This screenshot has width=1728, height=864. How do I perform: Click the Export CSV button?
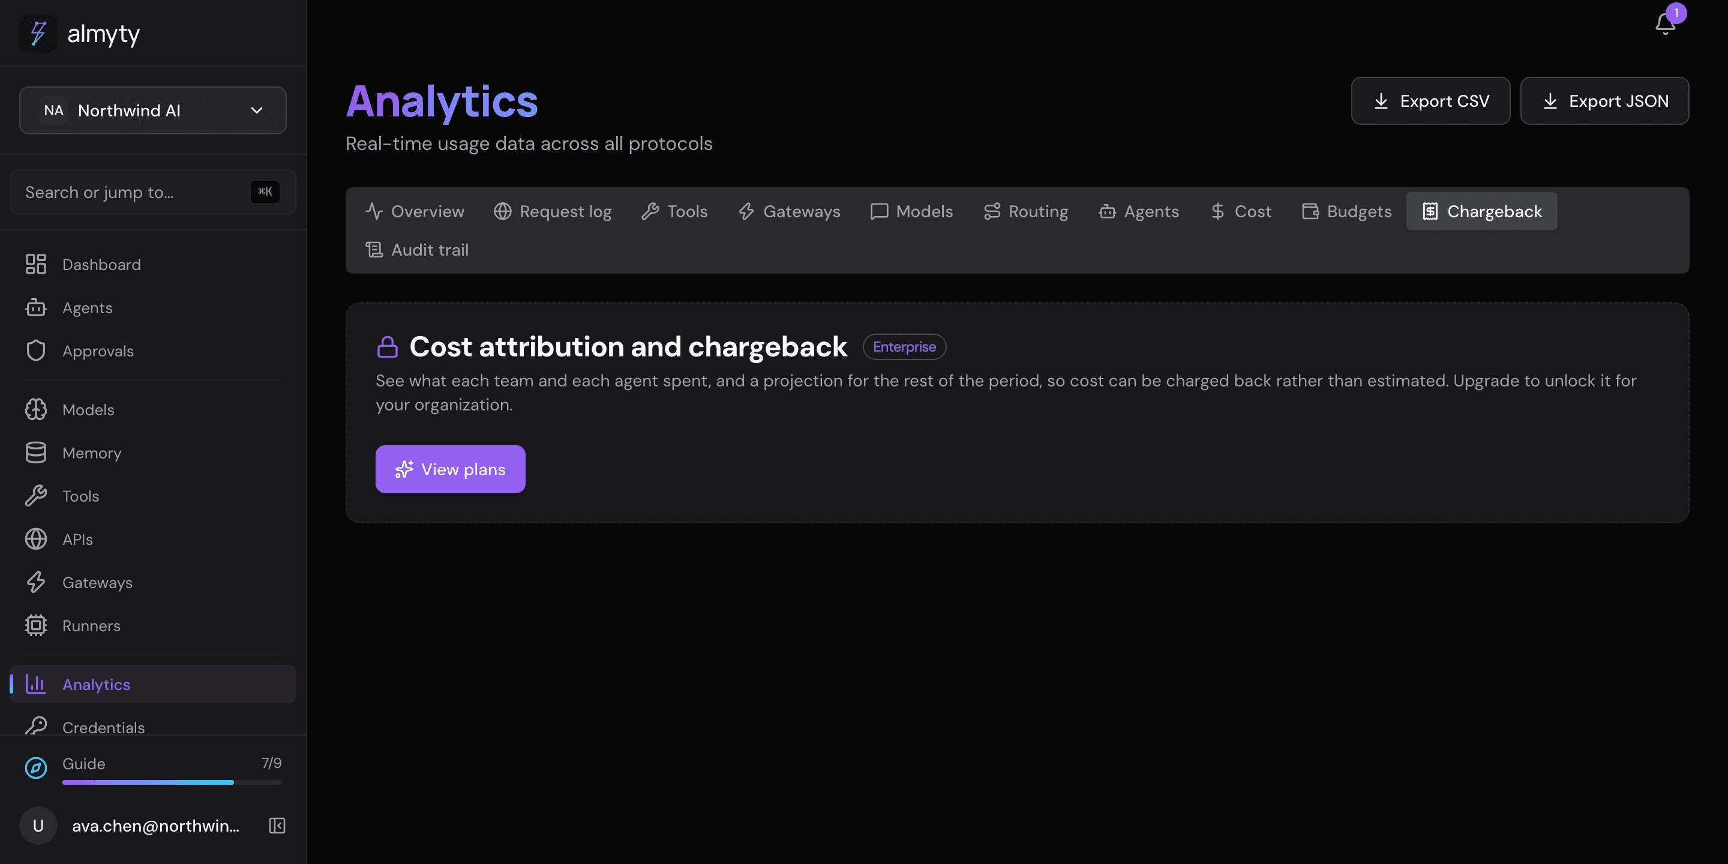pyautogui.click(x=1430, y=101)
